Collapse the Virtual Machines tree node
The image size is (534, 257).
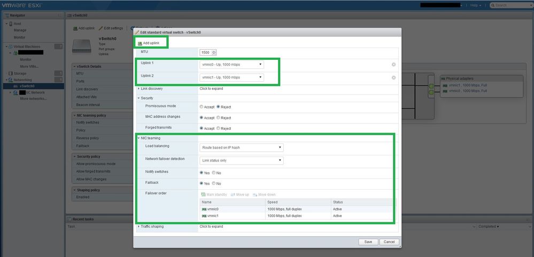pos(6,46)
